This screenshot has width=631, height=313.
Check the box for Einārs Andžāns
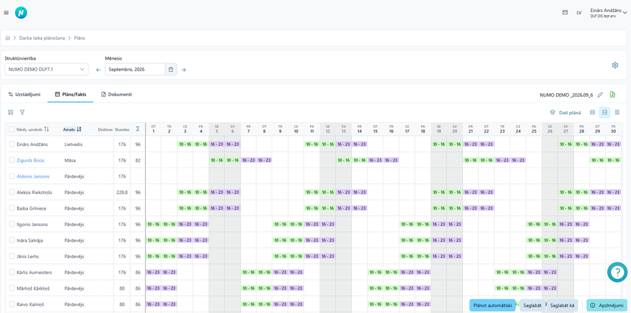11,144
